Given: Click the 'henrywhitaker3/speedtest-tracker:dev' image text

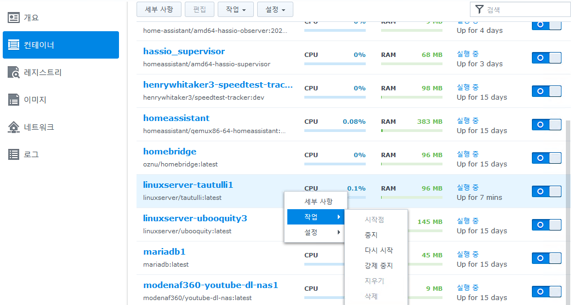Looking at the screenshot, I should point(203,97).
